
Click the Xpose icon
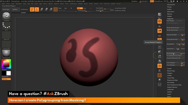(160, 85)
